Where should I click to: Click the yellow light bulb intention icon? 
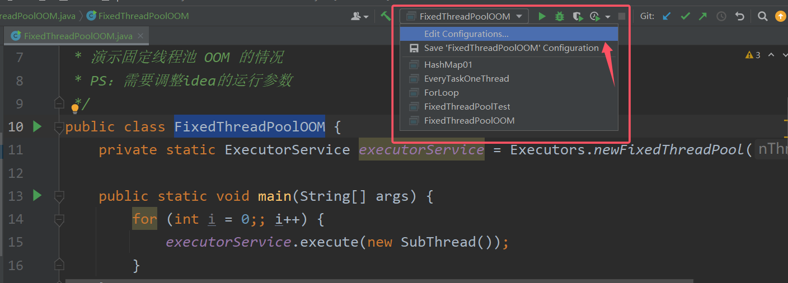click(75, 109)
